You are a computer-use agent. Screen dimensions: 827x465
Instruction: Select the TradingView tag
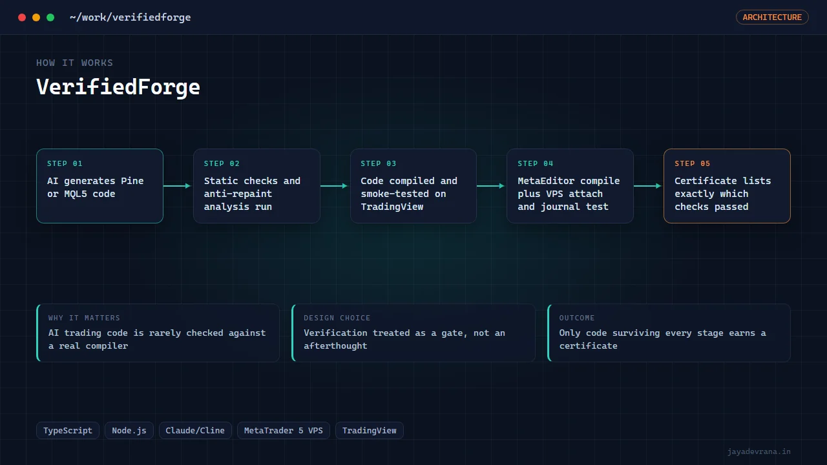(x=370, y=431)
